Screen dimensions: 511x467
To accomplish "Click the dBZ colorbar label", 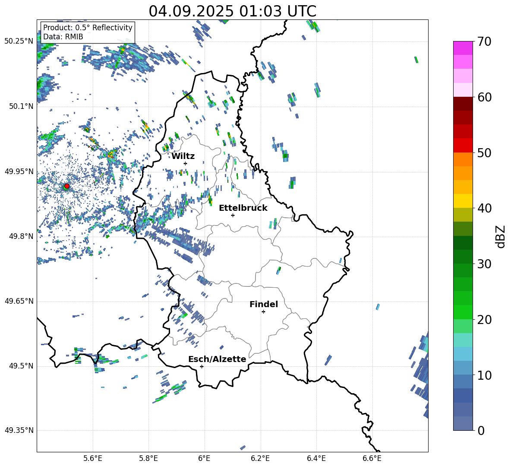I will tap(501, 237).
